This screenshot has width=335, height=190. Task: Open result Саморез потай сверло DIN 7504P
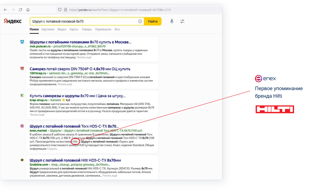tap(80, 69)
